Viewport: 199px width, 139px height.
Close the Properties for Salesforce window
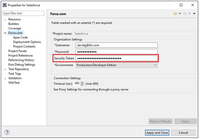click(193, 5)
